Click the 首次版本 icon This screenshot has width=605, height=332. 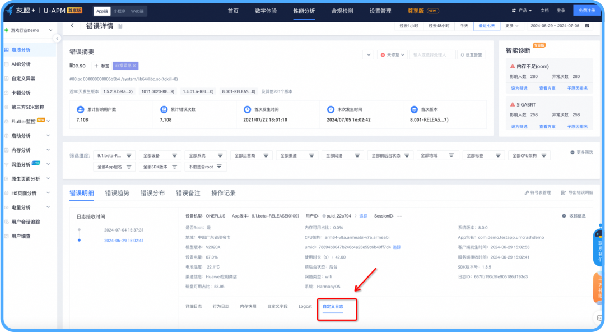414,109
